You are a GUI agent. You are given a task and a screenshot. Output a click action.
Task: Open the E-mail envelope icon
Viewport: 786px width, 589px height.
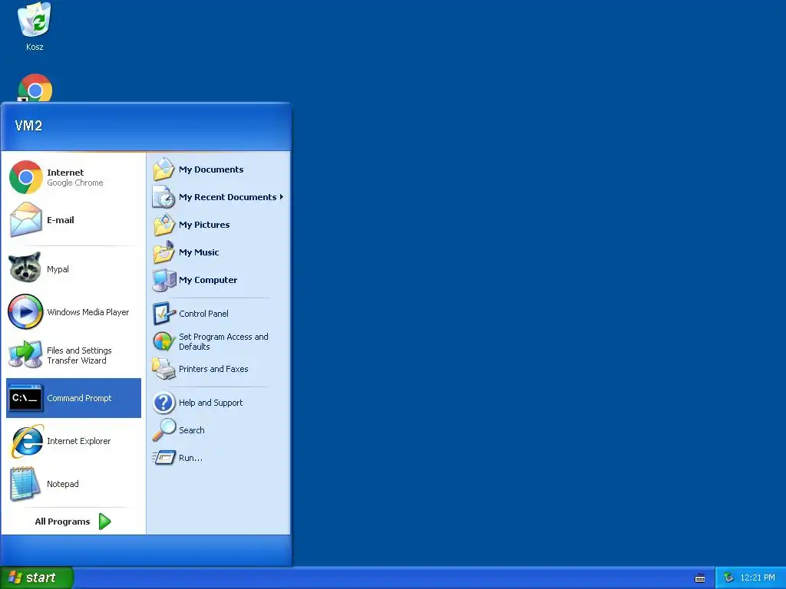point(25,219)
